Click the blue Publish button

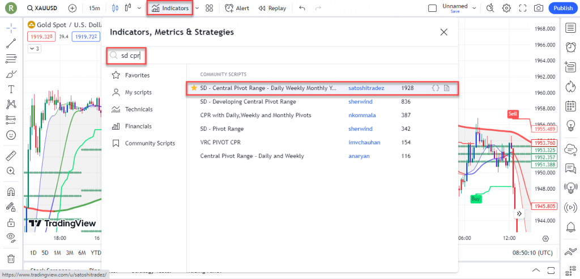coord(563,8)
